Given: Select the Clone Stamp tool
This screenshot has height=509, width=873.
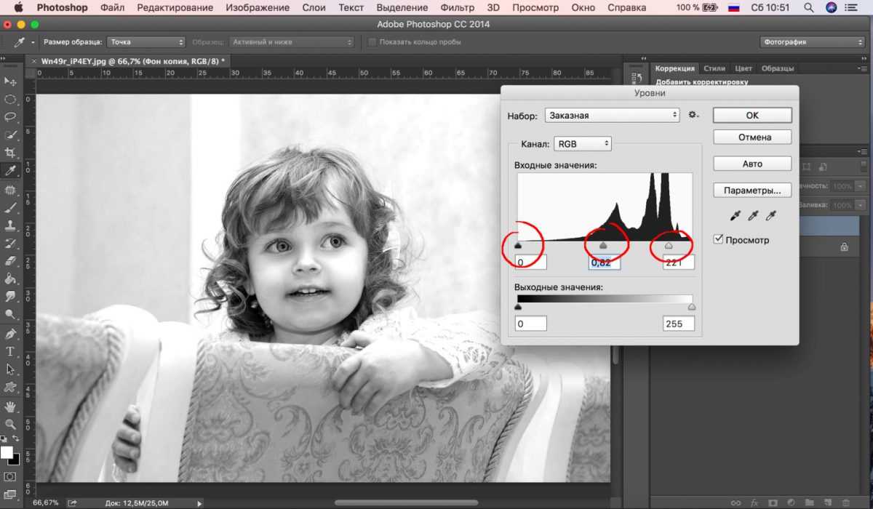Looking at the screenshot, I should (10, 225).
